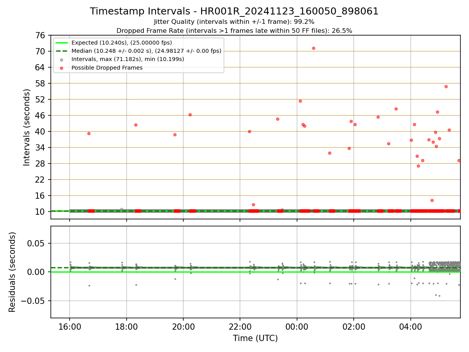Click the Dropped Frame Rate subtitle line
Image resolution: width=469 pixels, height=352 pixels.
[234, 31]
